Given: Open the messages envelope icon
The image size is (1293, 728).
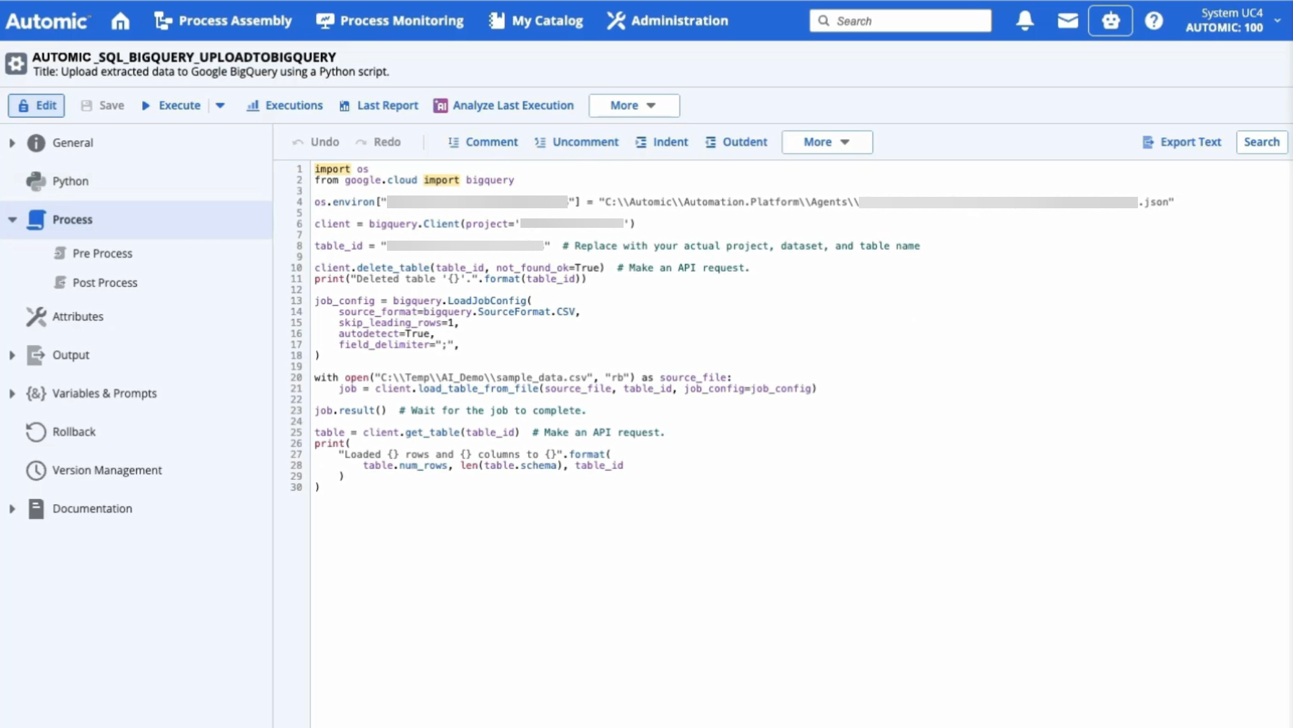Looking at the screenshot, I should click(1067, 21).
